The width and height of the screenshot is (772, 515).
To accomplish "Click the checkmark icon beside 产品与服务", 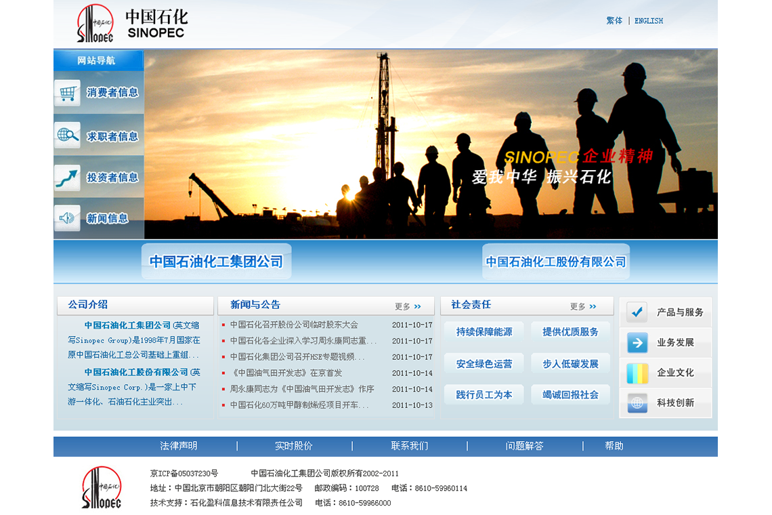I will 637,312.
